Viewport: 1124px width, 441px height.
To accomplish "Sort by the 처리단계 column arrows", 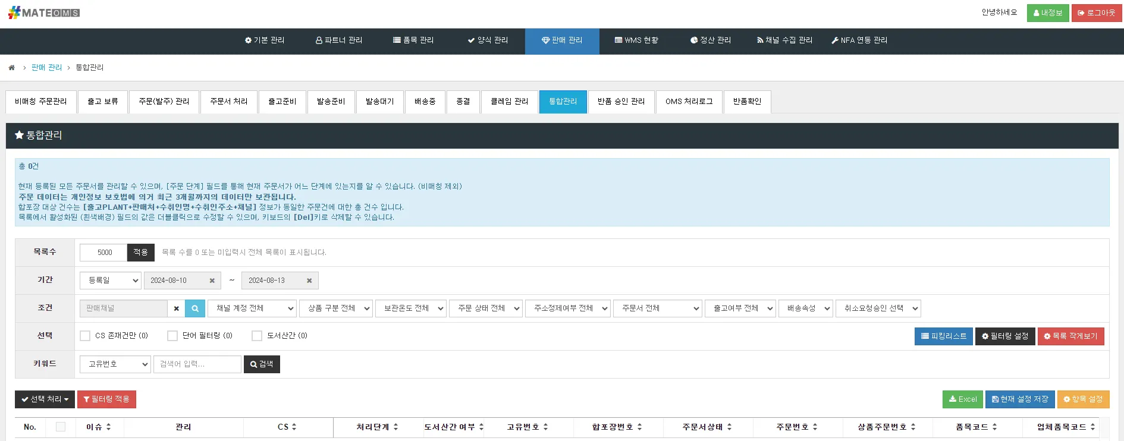I will pos(395,427).
